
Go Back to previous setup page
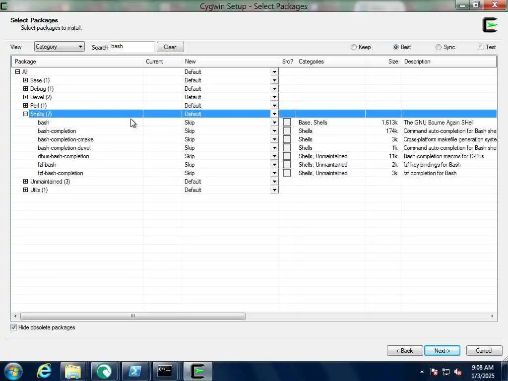[405, 351]
